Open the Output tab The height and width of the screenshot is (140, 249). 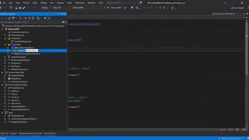[x=14, y=133]
